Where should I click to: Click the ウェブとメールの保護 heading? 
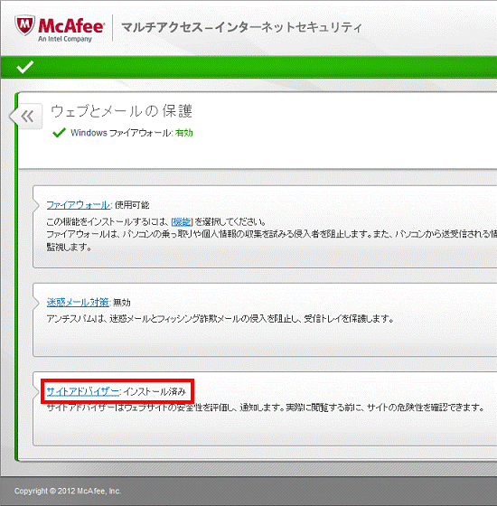point(121,111)
